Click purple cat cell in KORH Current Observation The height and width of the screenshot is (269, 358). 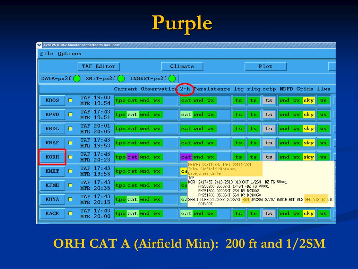point(133,157)
